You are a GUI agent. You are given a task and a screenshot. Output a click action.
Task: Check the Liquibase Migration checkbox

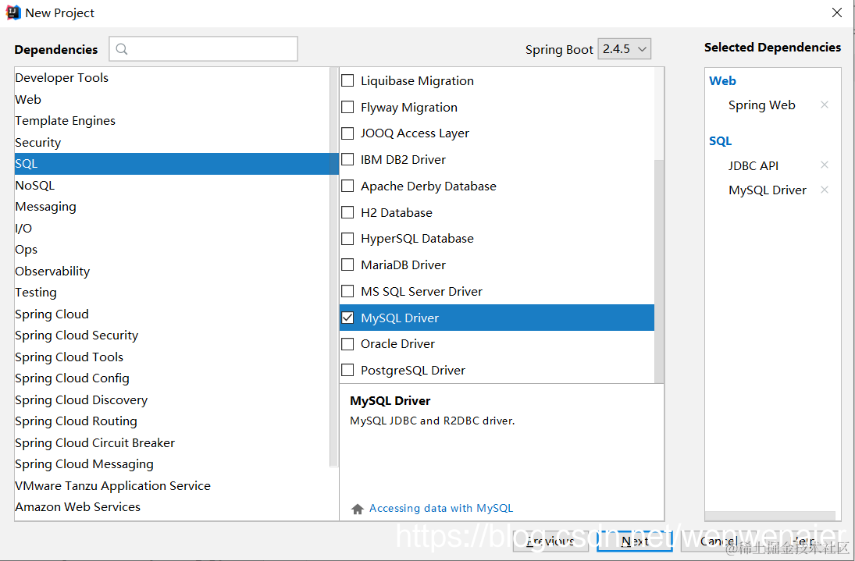coord(347,80)
